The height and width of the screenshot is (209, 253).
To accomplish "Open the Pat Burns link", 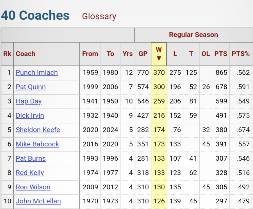I will [31, 158].
